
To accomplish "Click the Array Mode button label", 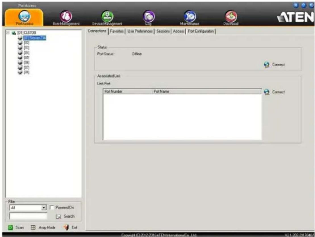I will [x=47, y=228].
